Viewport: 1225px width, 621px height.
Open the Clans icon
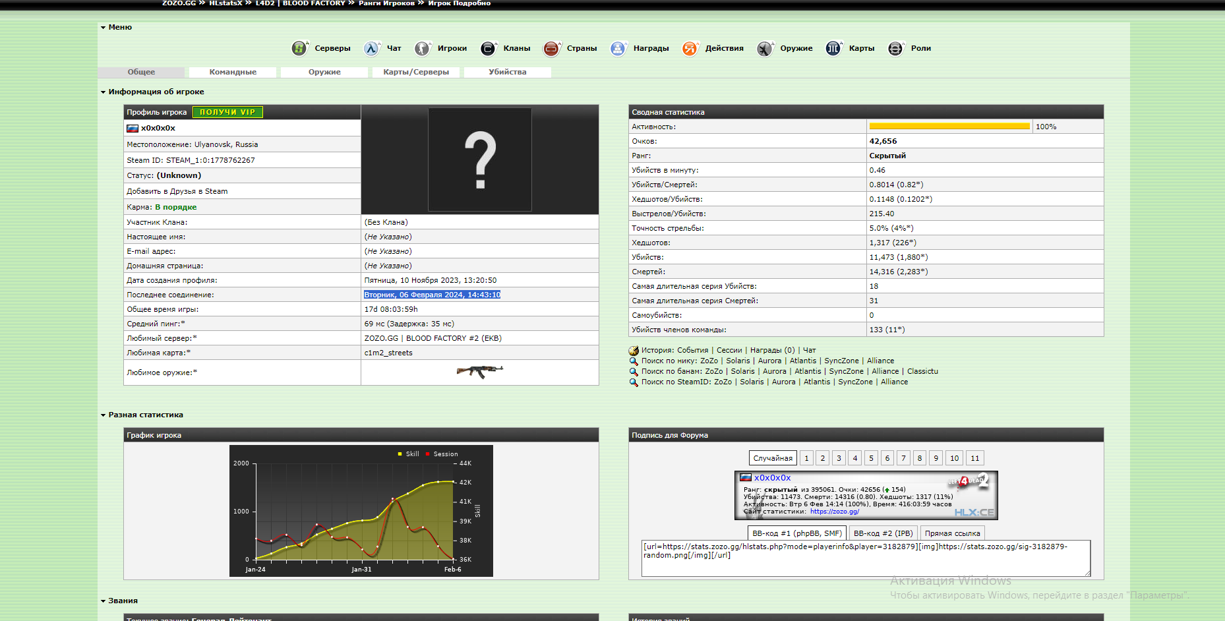point(488,48)
